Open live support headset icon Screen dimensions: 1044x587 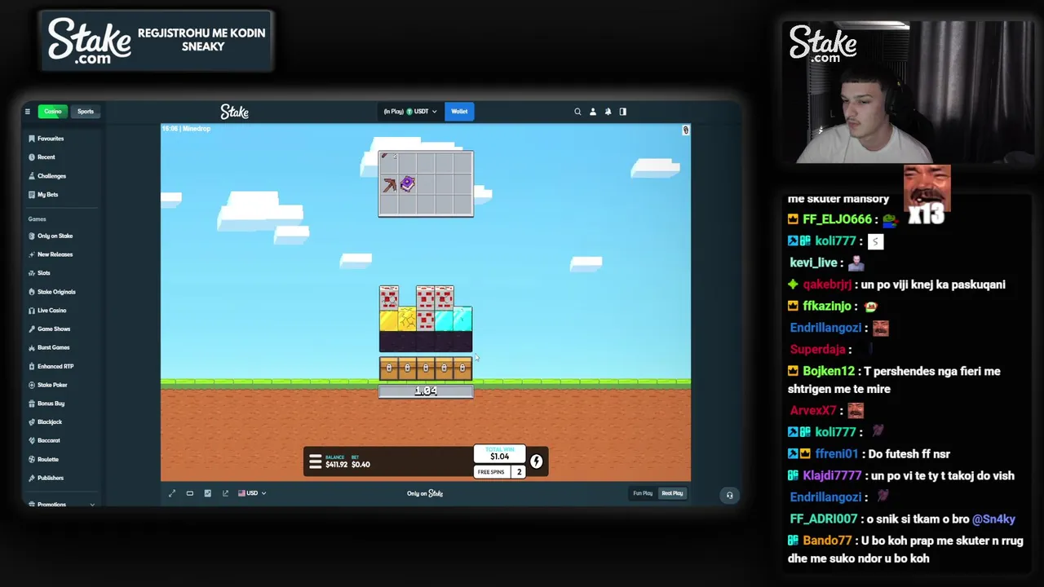click(x=729, y=495)
